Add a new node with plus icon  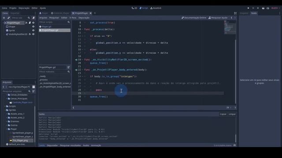[x=4, y=18]
